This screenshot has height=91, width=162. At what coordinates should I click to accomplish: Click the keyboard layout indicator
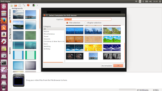[x=140, y=2]
